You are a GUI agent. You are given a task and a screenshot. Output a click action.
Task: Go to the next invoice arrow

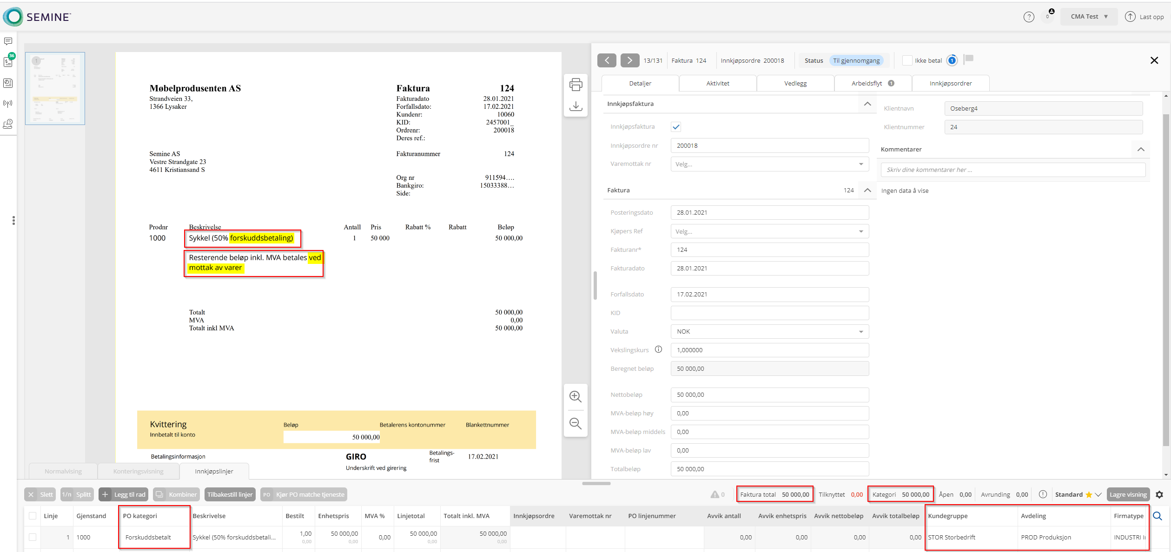(x=629, y=60)
